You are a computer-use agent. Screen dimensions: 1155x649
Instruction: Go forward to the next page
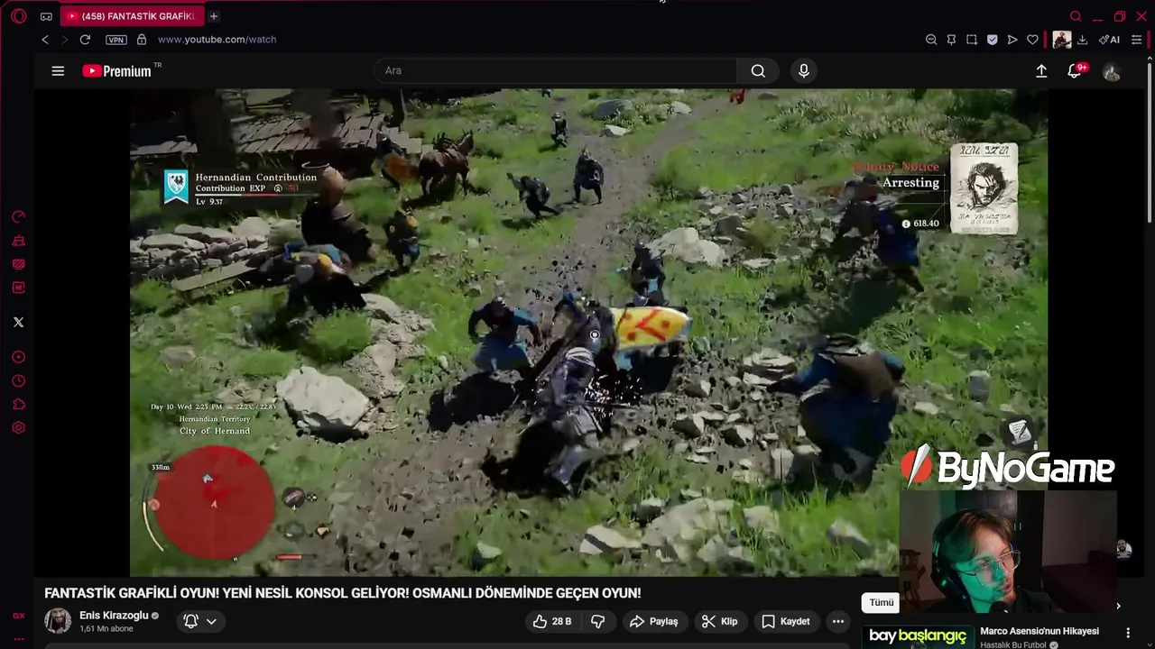tap(64, 40)
